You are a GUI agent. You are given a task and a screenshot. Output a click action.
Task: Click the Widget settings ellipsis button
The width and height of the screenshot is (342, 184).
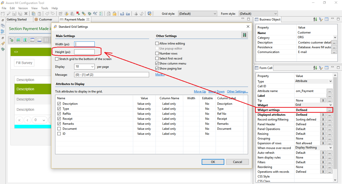[x=330, y=110]
